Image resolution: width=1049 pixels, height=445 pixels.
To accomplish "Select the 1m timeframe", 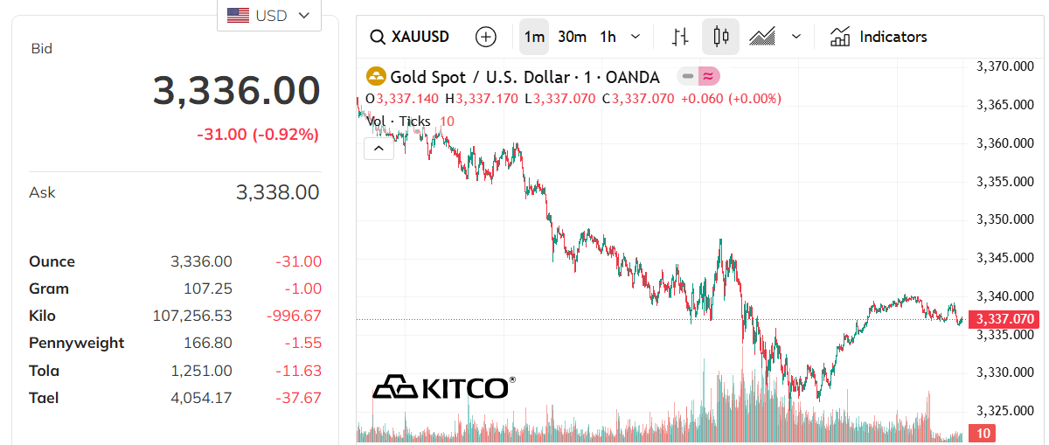I will 533,37.
